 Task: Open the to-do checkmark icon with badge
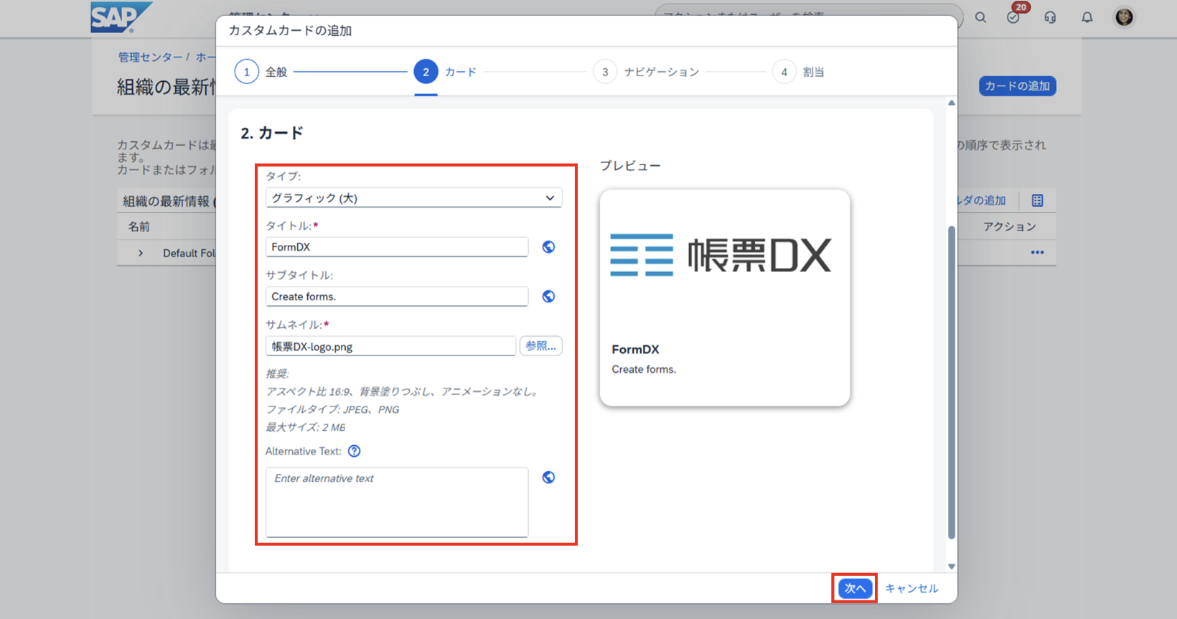tap(1013, 17)
